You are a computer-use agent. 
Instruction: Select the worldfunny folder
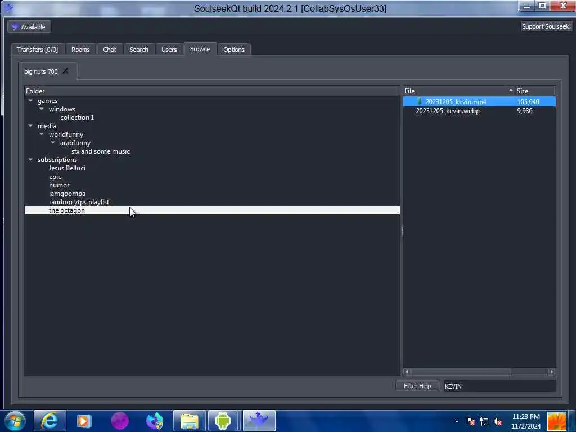pos(66,134)
